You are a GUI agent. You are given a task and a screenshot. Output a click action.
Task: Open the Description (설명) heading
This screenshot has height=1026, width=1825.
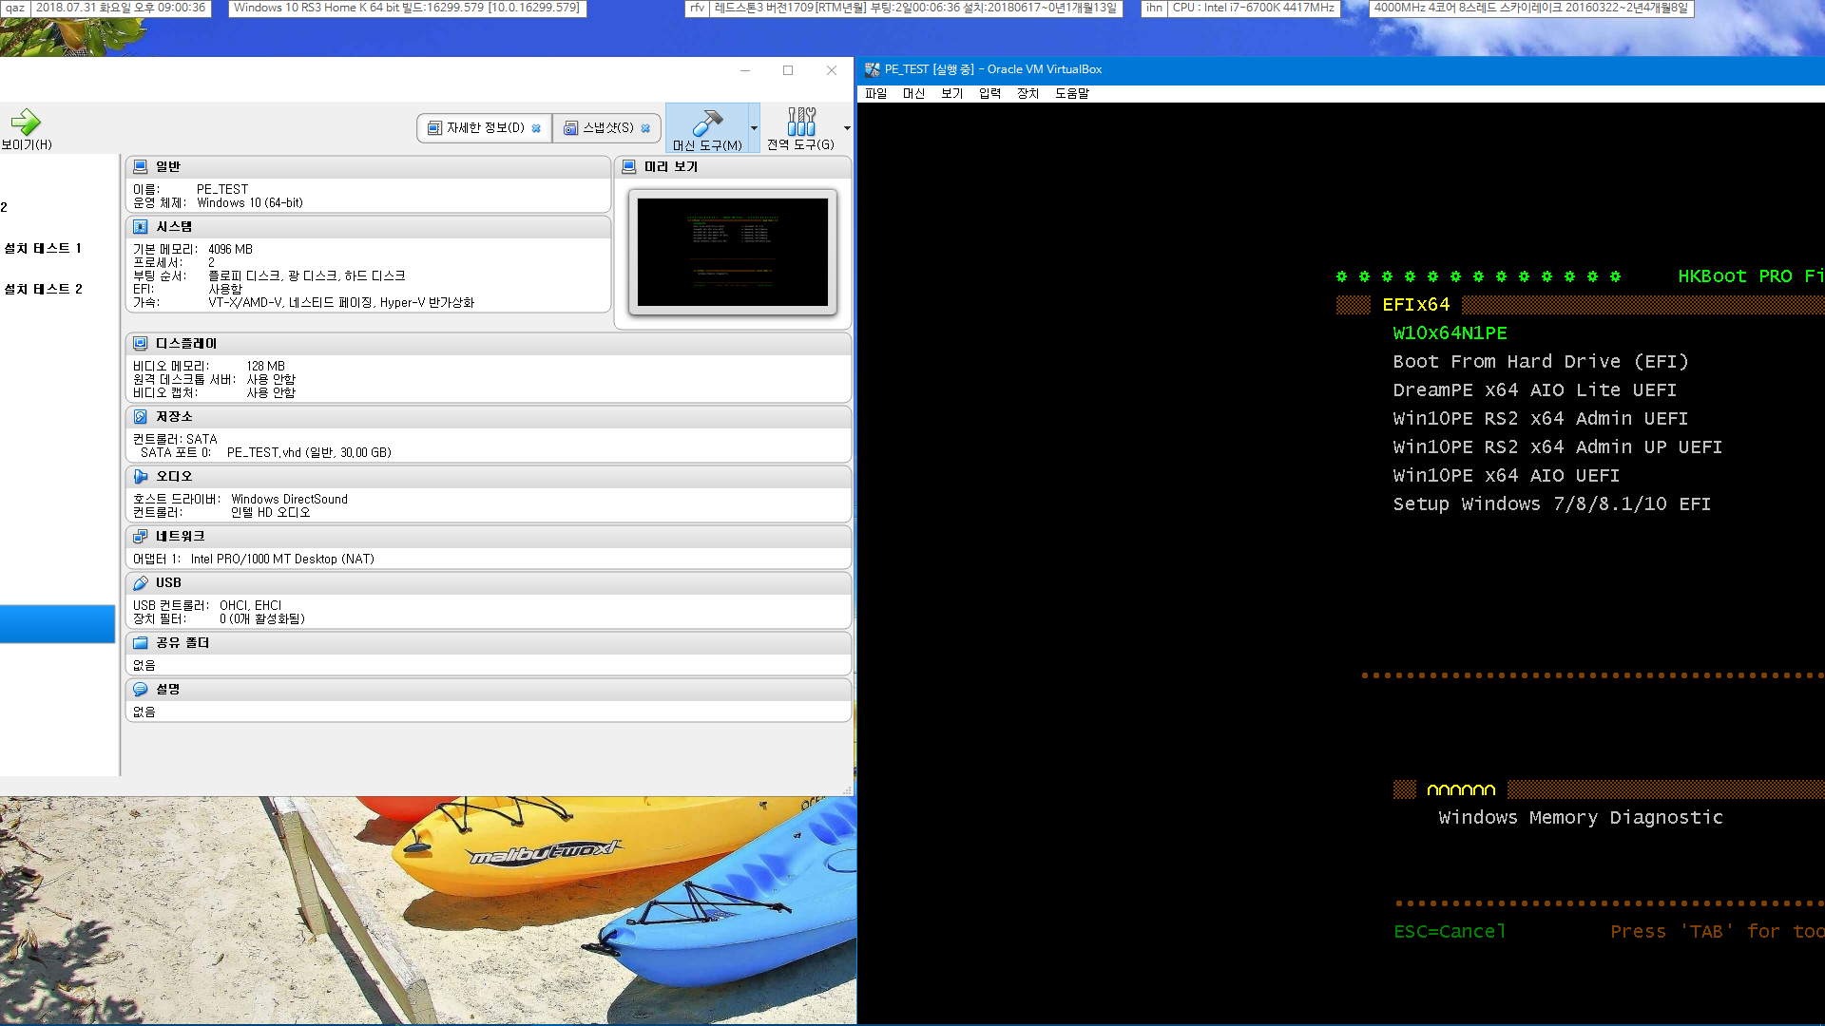point(168,689)
